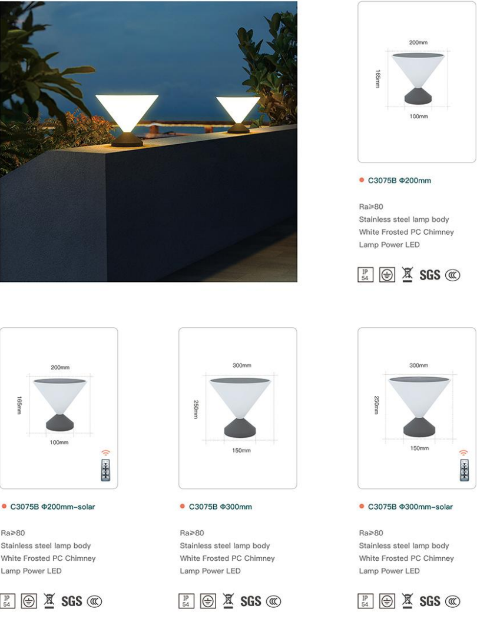The height and width of the screenshot is (619, 477).
Task: Open the C3075B Φ200mm product title
Action: pyautogui.click(x=399, y=181)
